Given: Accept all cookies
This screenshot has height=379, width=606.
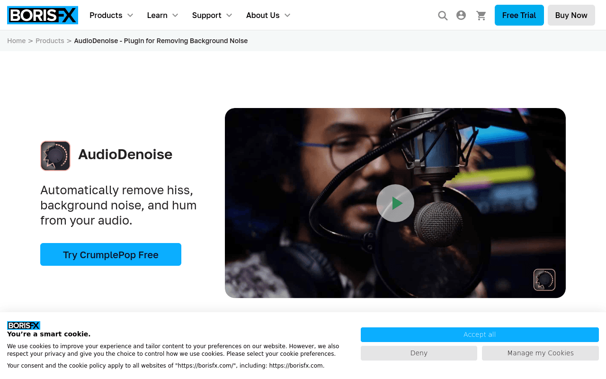Looking at the screenshot, I should pyautogui.click(x=480, y=334).
